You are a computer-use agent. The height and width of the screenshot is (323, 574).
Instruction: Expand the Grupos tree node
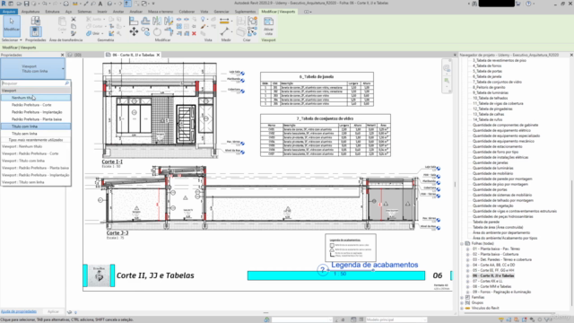462,303
